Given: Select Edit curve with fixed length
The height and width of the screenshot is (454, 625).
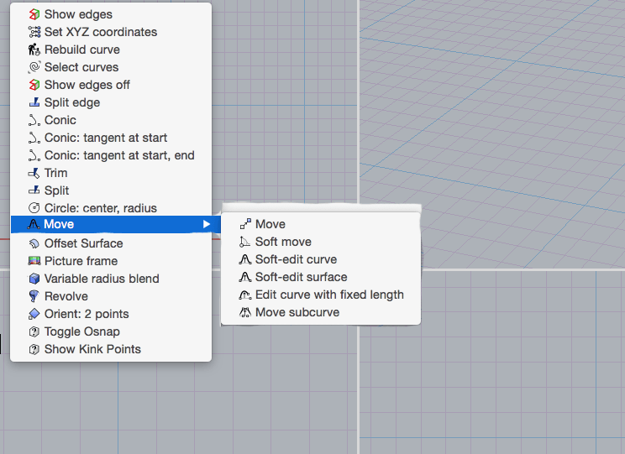Looking at the screenshot, I should (x=321, y=295).
